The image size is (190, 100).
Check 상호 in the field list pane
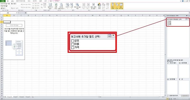click(x=168, y=22)
